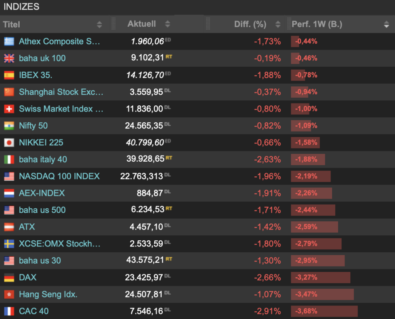Open the Athex Composite index link

pos(59,41)
